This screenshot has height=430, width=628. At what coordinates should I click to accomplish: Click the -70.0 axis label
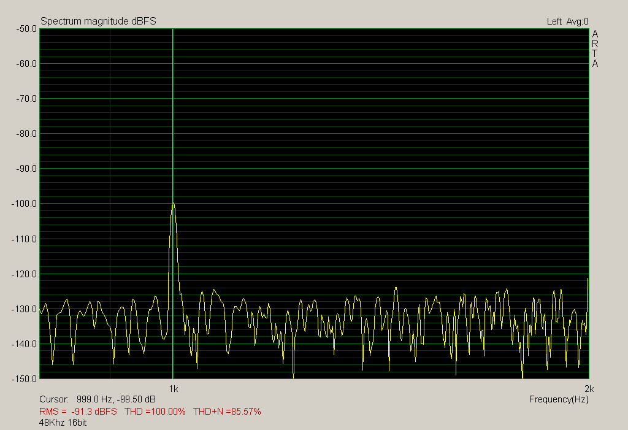[x=26, y=99]
